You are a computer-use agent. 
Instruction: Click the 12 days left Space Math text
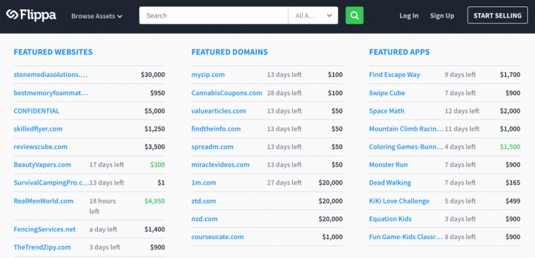(x=462, y=111)
